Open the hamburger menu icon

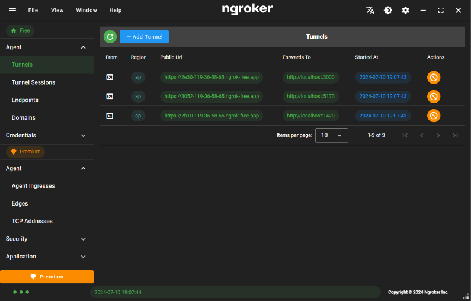[12, 10]
